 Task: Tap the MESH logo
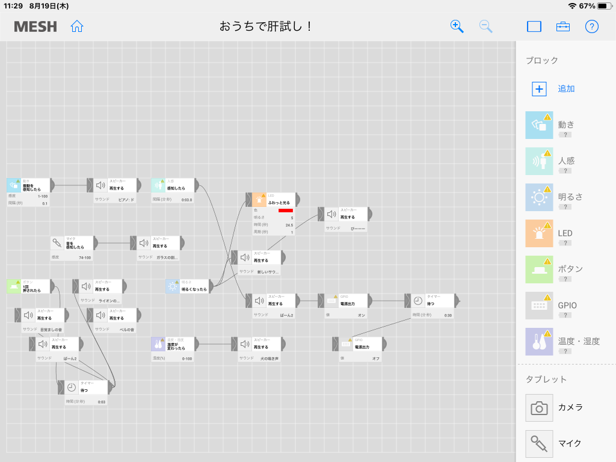pos(35,26)
